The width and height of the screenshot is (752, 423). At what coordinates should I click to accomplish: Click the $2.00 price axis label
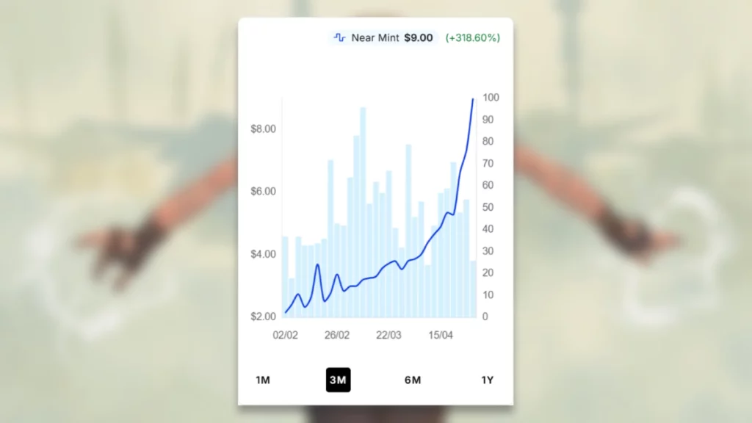coord(263,317)
